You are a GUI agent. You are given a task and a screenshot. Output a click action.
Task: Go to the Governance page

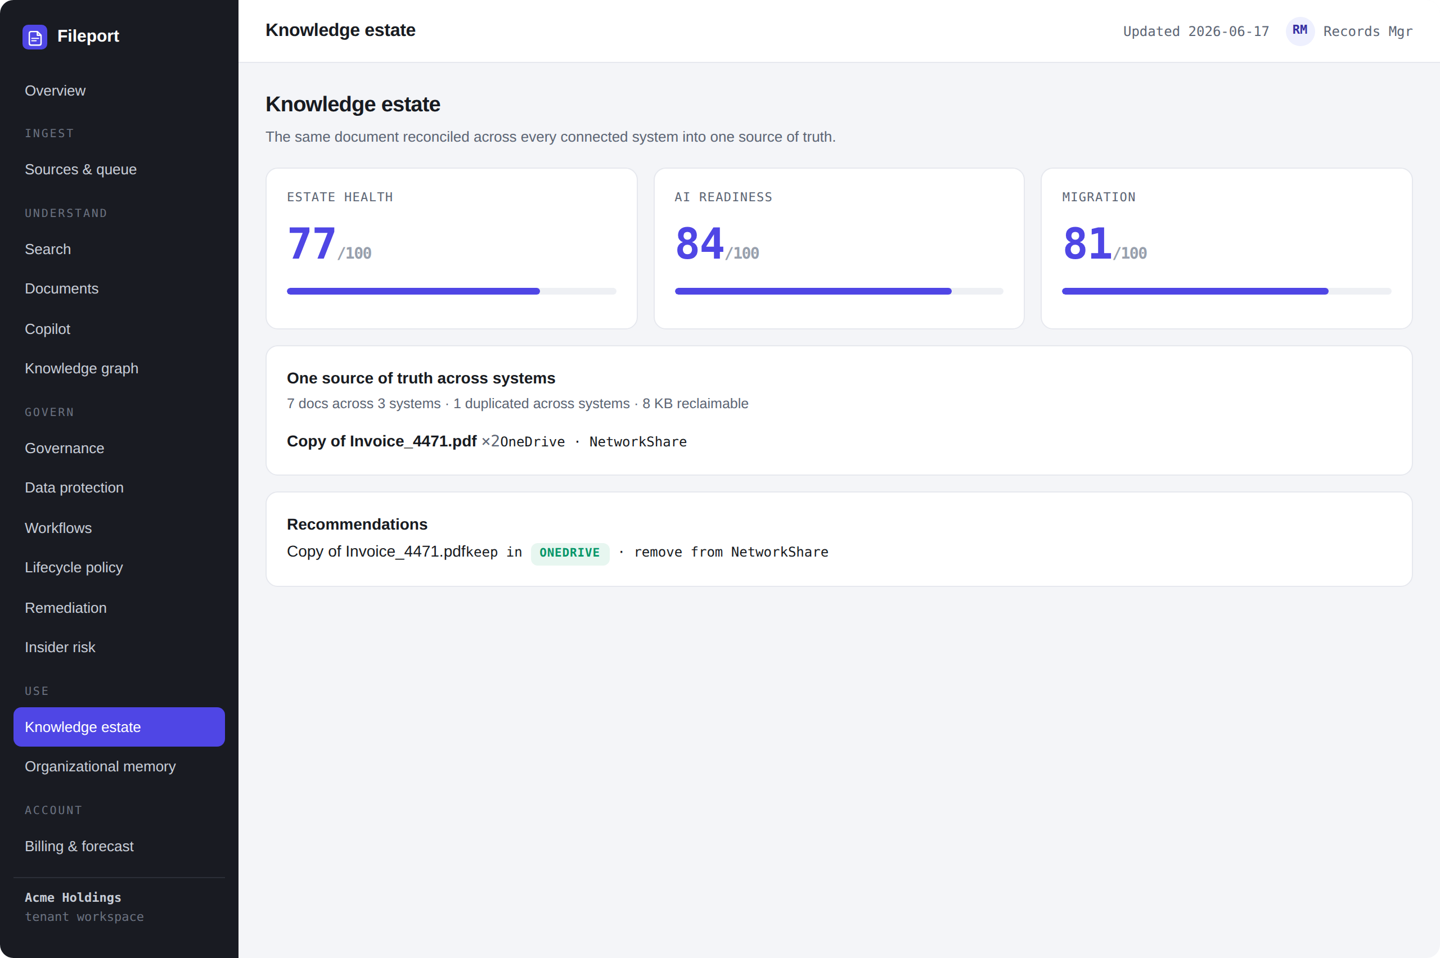[x=119, y=448]
